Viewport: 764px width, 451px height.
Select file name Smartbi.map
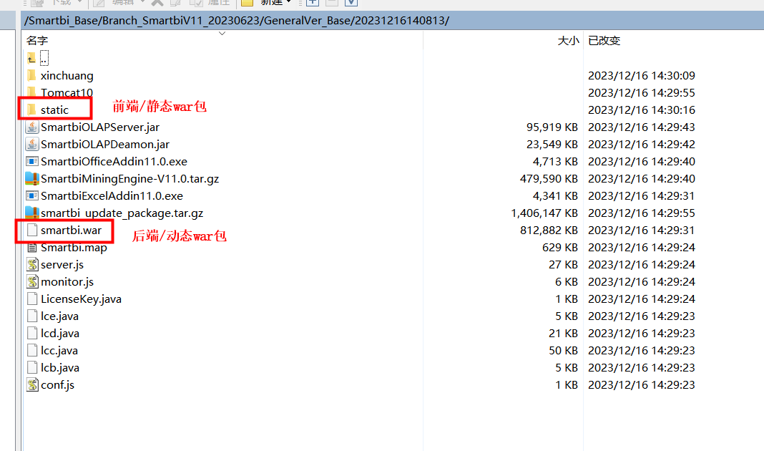coord(74,248)
